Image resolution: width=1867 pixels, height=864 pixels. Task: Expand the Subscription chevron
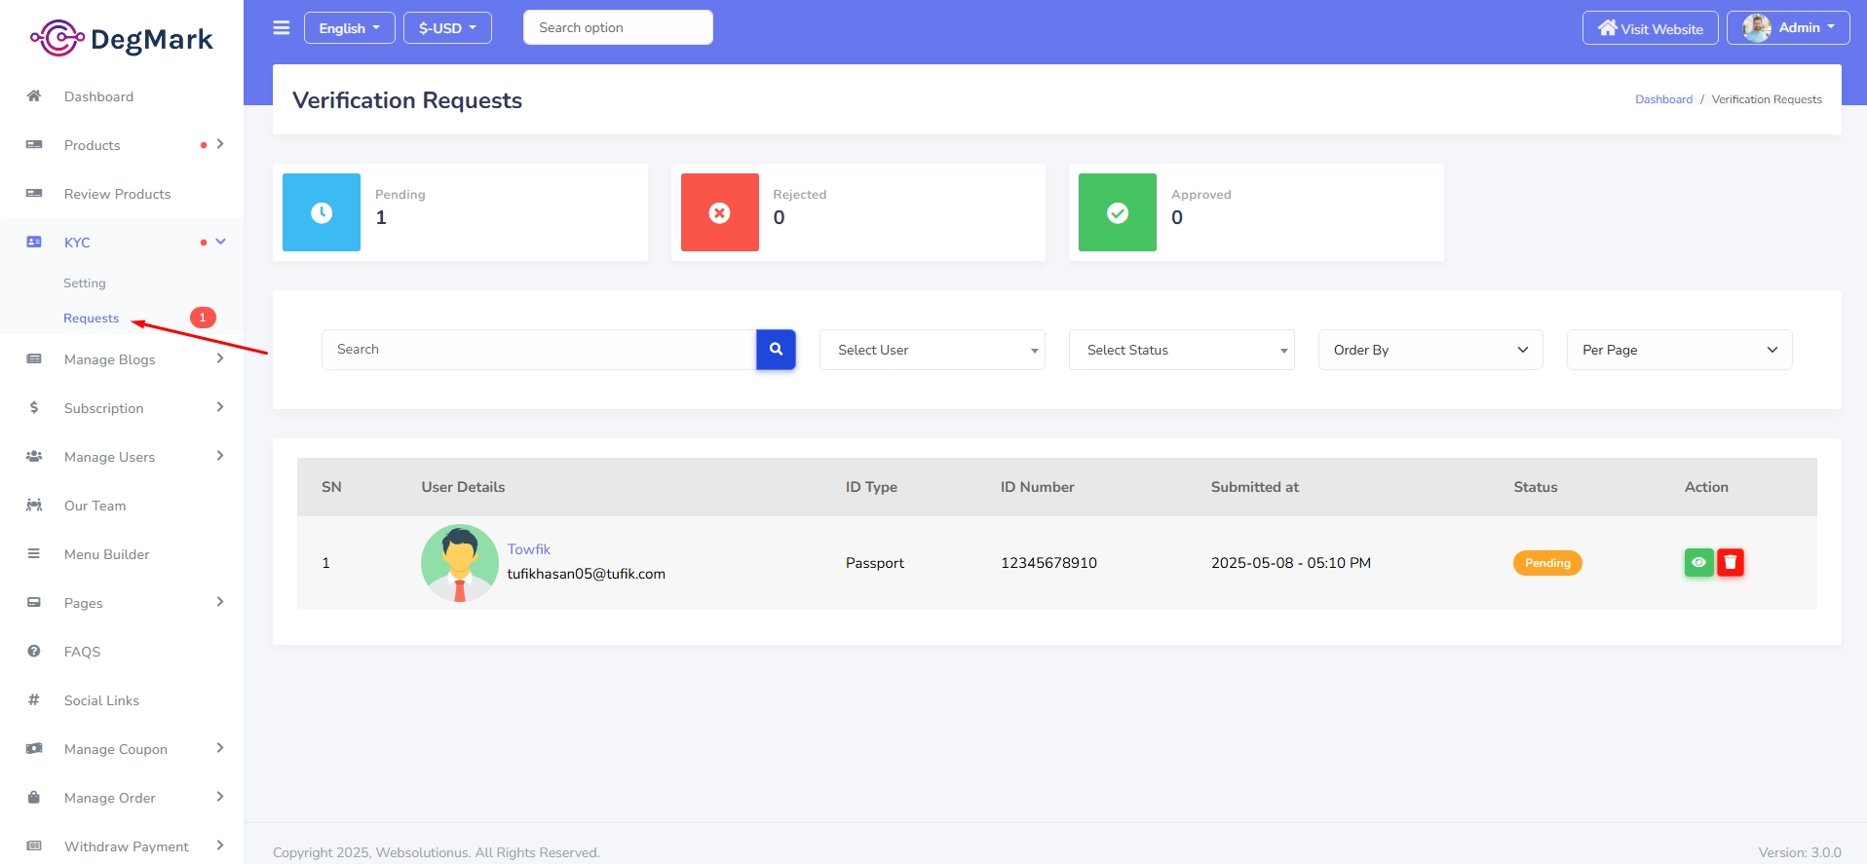coord(220,407)
